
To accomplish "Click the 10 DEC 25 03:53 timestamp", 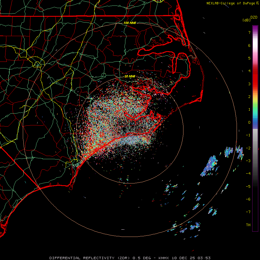I will [191, 258].
